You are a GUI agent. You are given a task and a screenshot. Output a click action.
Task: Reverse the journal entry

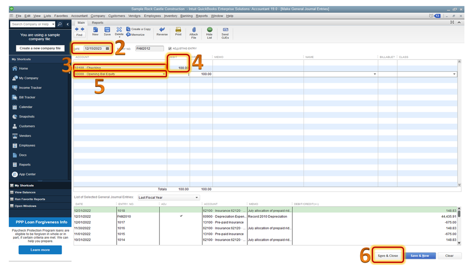tap(162, 31)
